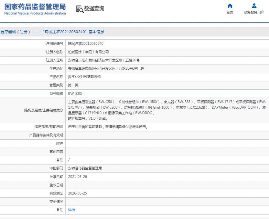Click the 附件 row label
Viewport: 269px width, 219px height.
click(60, 143)
